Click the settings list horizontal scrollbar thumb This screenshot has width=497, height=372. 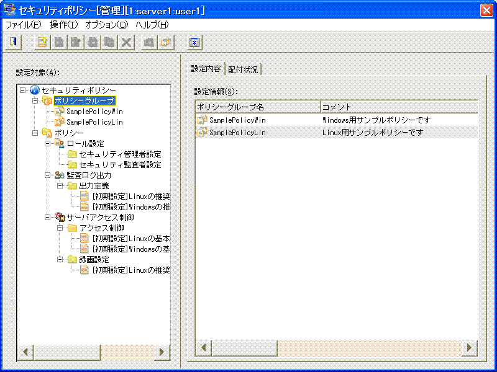244,348
